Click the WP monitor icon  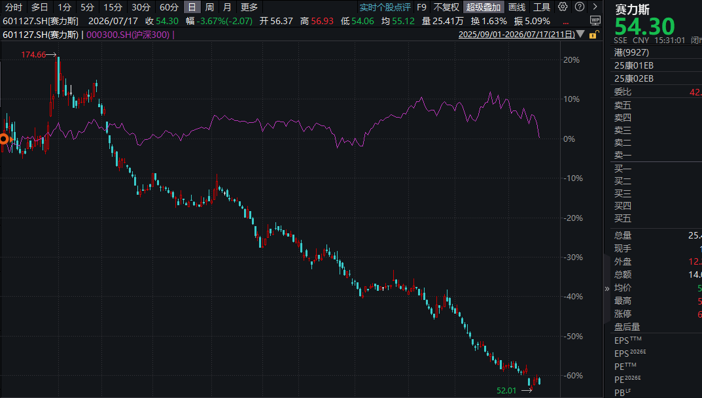point(595,20)
